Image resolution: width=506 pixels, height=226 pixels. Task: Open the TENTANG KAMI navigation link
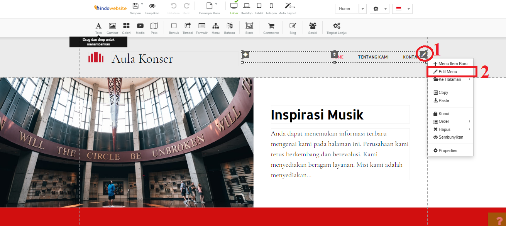(373, 57)
